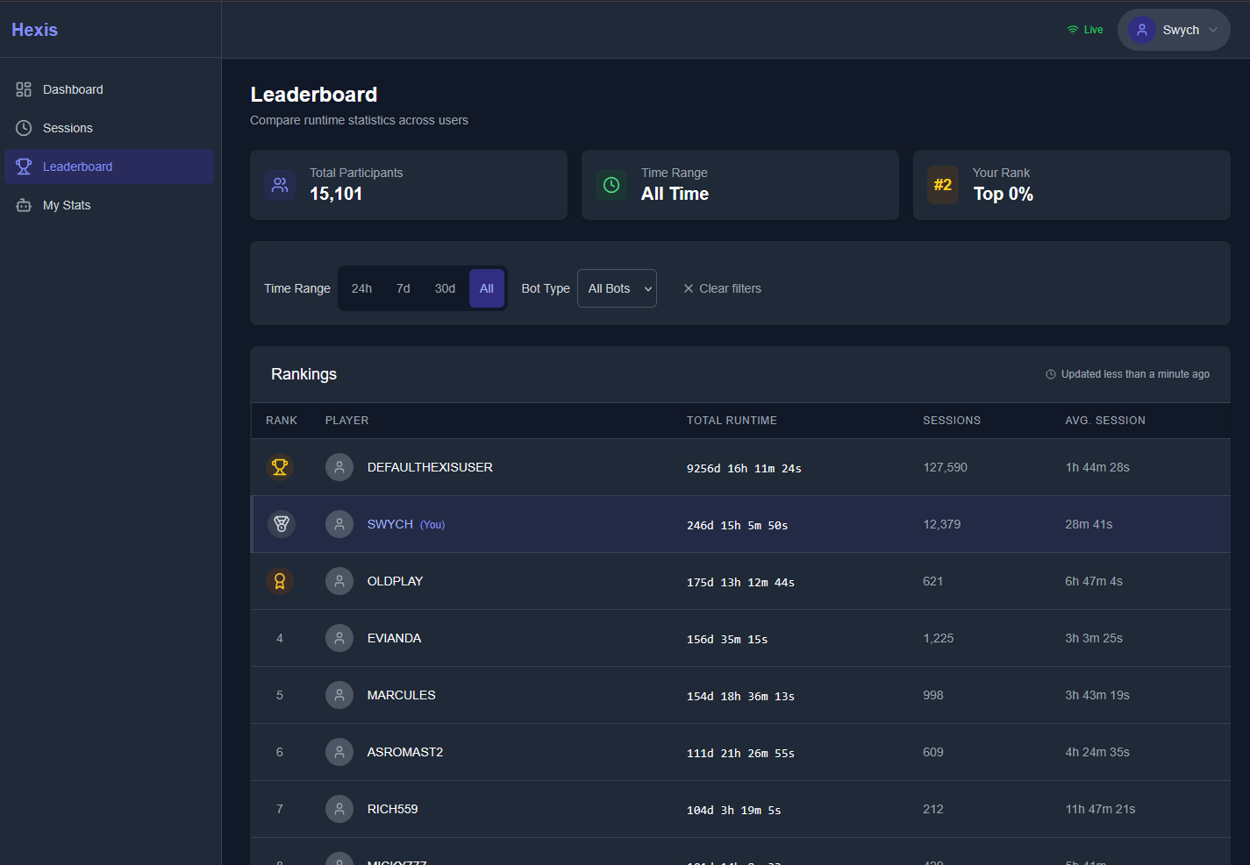Click the Hexis logo

pyautogui.click(x=34, y=29)
